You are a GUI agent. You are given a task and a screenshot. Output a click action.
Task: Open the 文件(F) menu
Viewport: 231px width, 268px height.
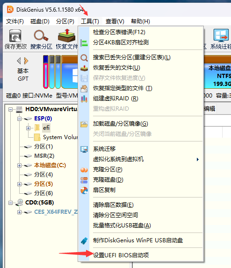click(x=14, y=21)
